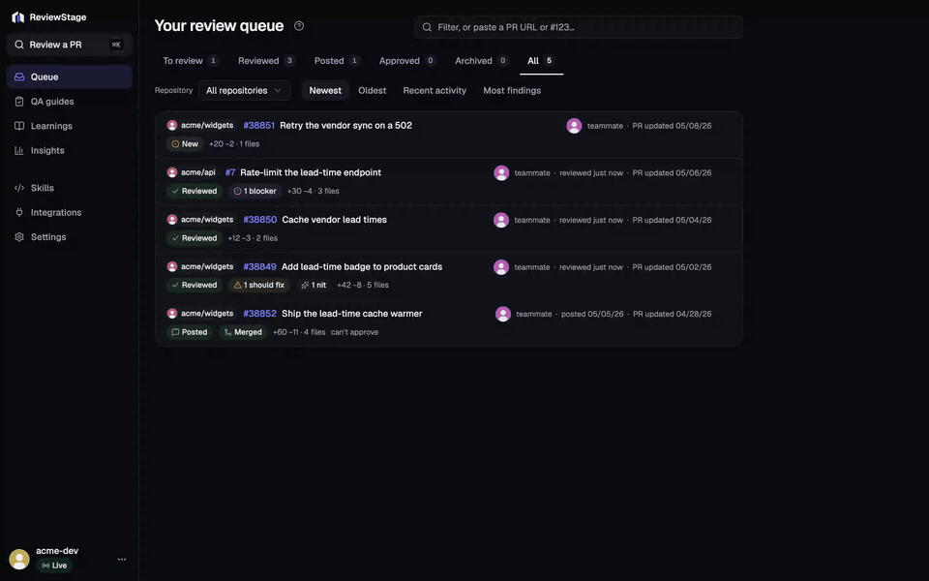Click the +42 −8 · 5 files text
The image size is (929, 581).
click(x=363, y=285)
